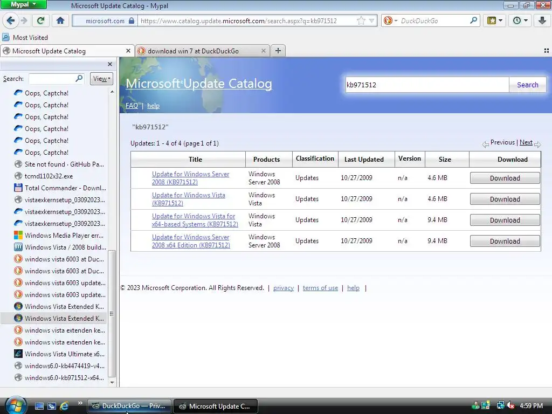Open the privacy footer link
552x414 pixels.
click(284, 288)
